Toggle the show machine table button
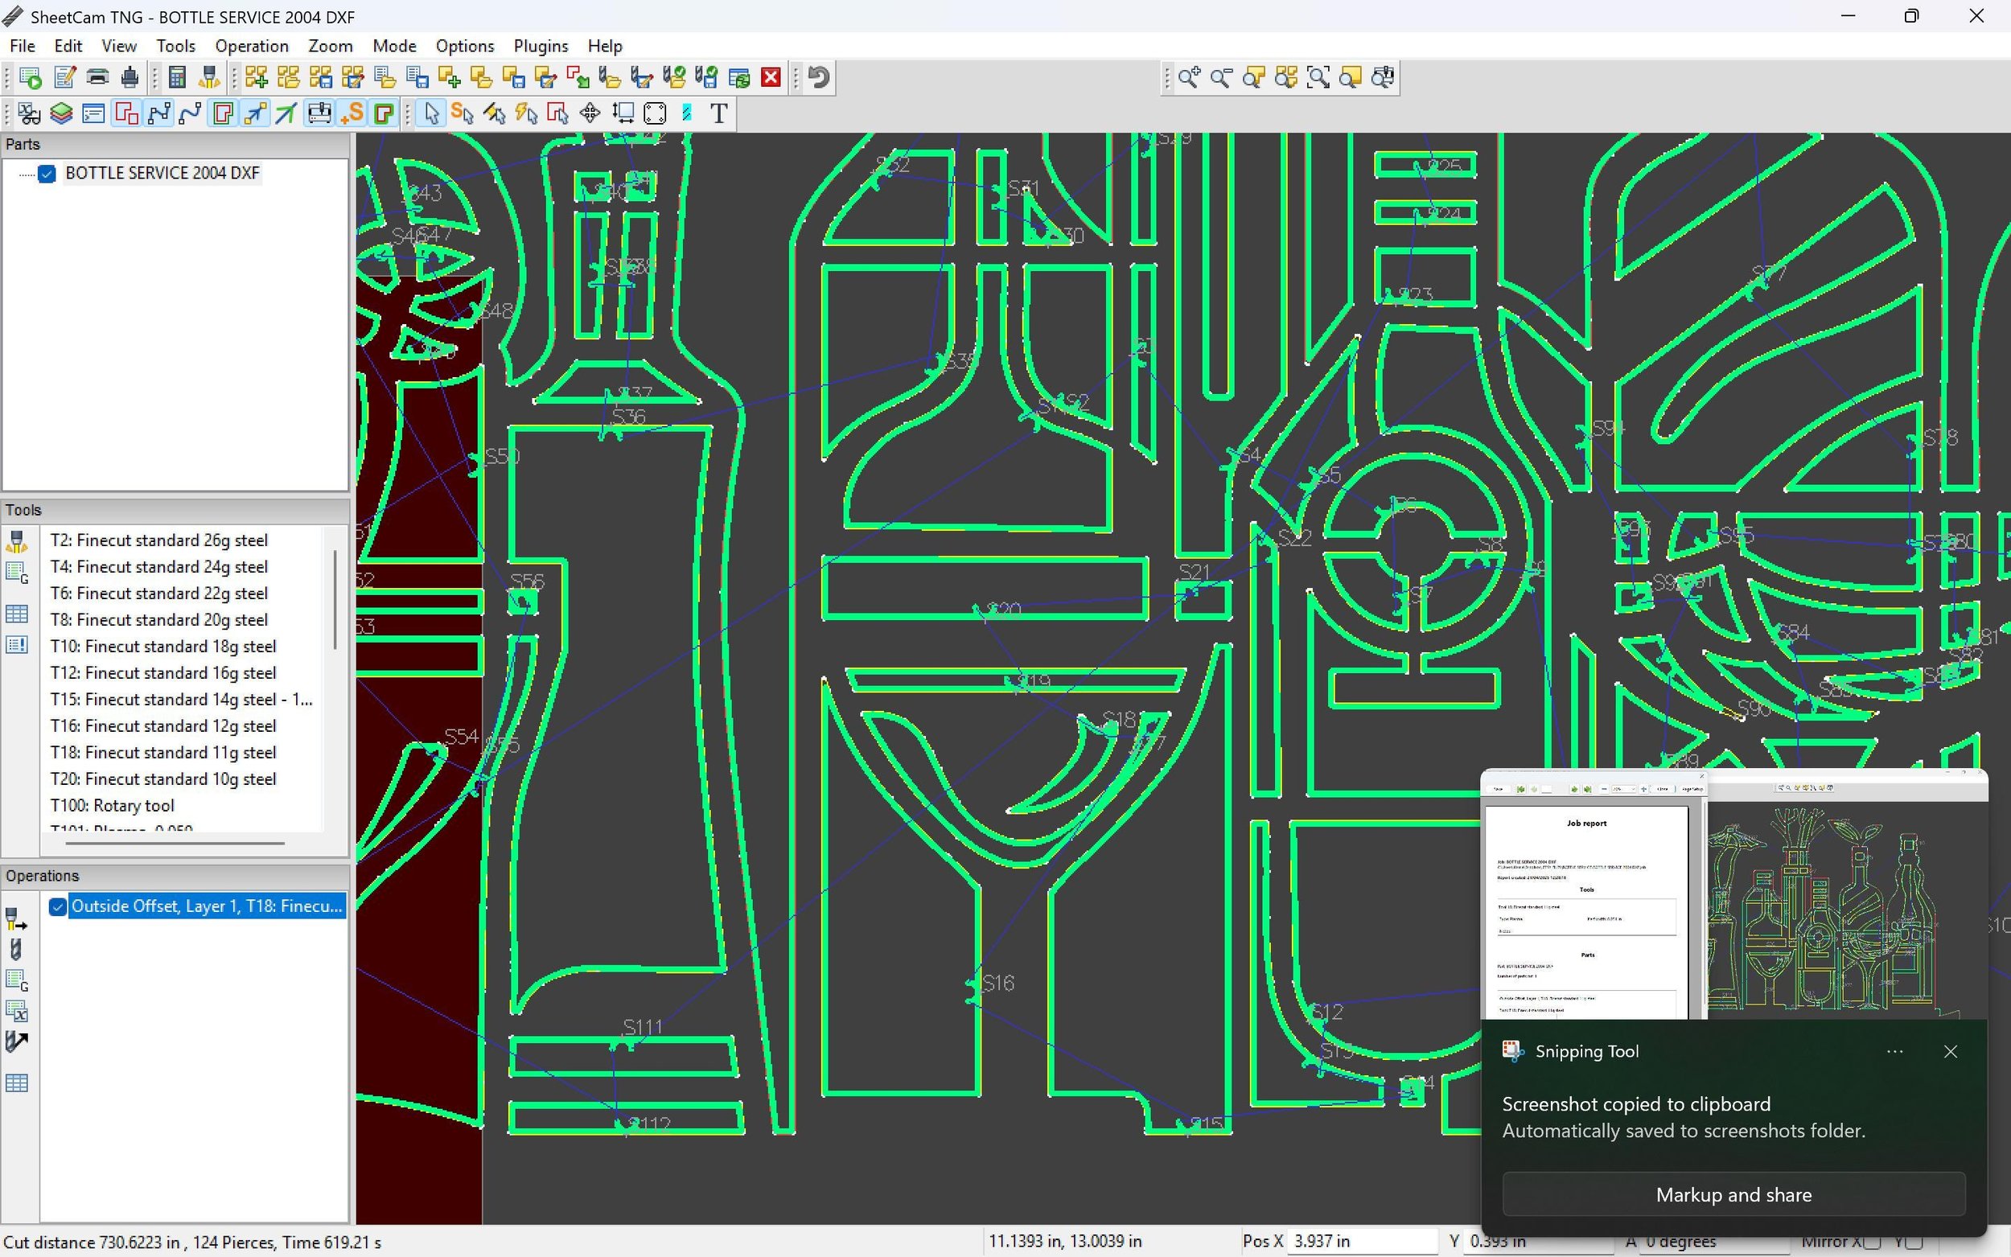Screen dimensions: 2011x1257 [319, 113]
